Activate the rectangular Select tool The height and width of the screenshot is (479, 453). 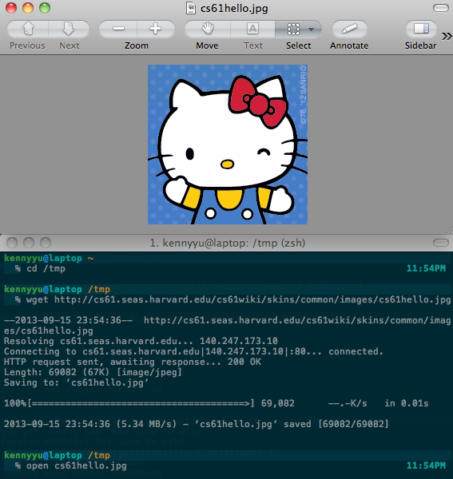[x=293, y=29]
